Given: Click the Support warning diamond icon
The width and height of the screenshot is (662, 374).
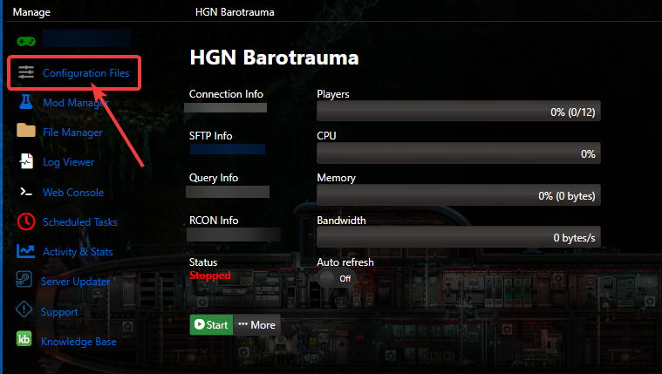Looking at the screenshot, I should pos(24,309).
